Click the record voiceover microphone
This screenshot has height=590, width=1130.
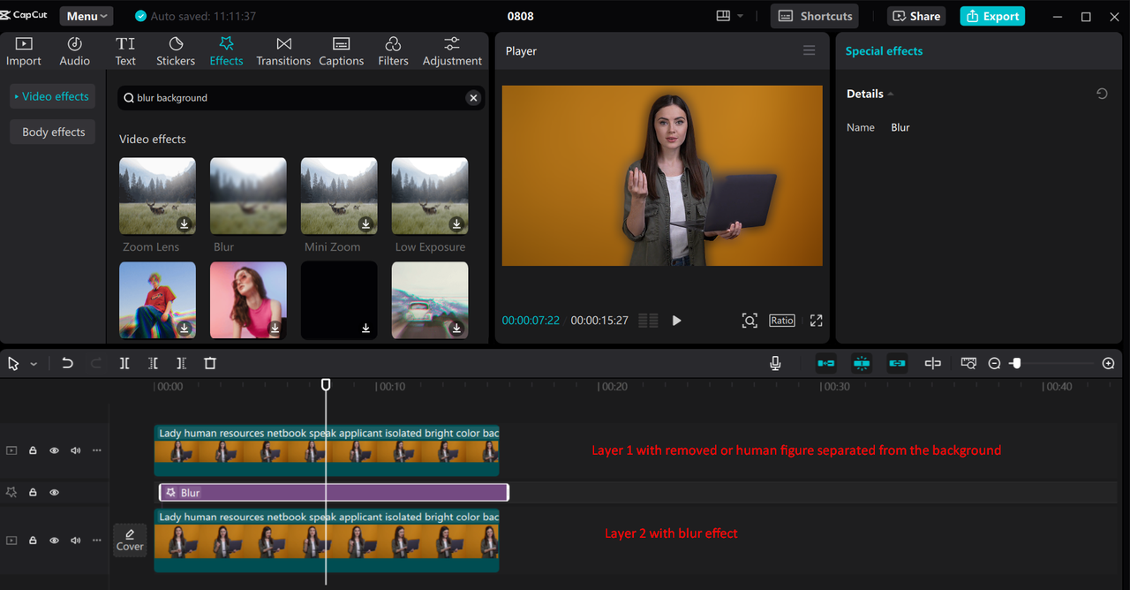click(775, 363)
